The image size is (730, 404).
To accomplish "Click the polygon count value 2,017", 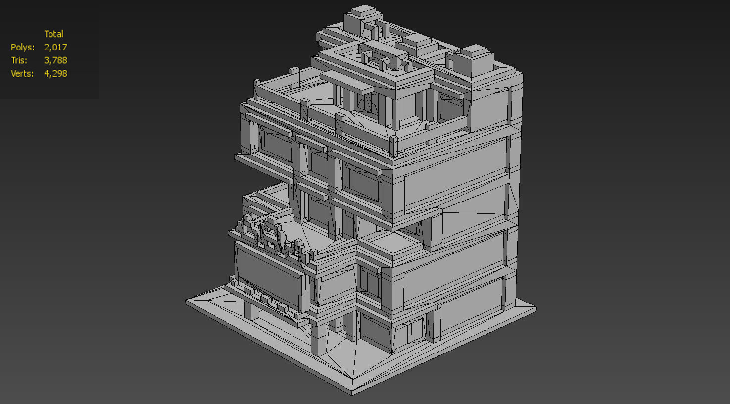I will (x=55, y=47).
